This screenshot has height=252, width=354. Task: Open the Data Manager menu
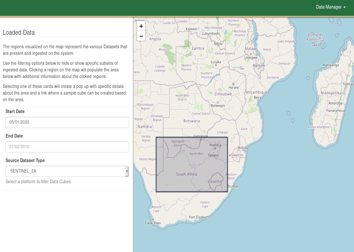click(x=330, y=7)
